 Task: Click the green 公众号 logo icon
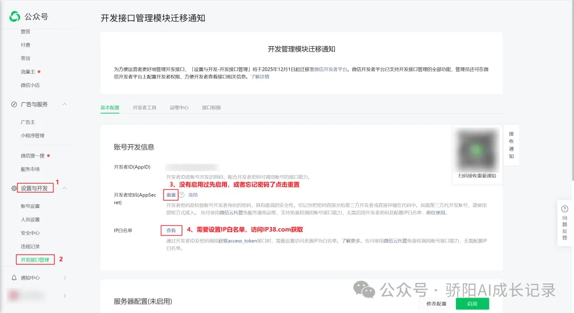coord(15,16)
